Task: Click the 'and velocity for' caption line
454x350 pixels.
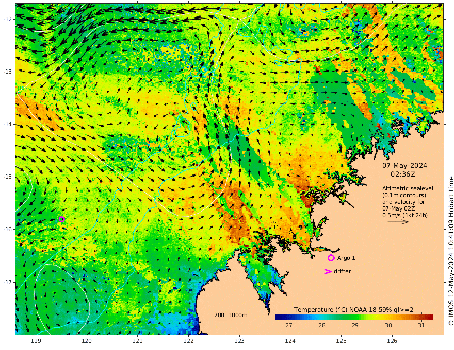Action: click(403, 202)
